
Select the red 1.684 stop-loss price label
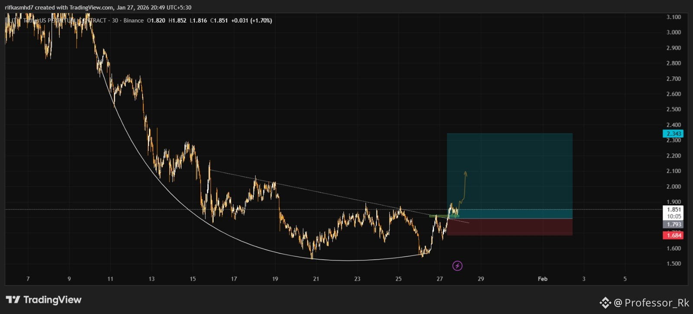[674, 235]
